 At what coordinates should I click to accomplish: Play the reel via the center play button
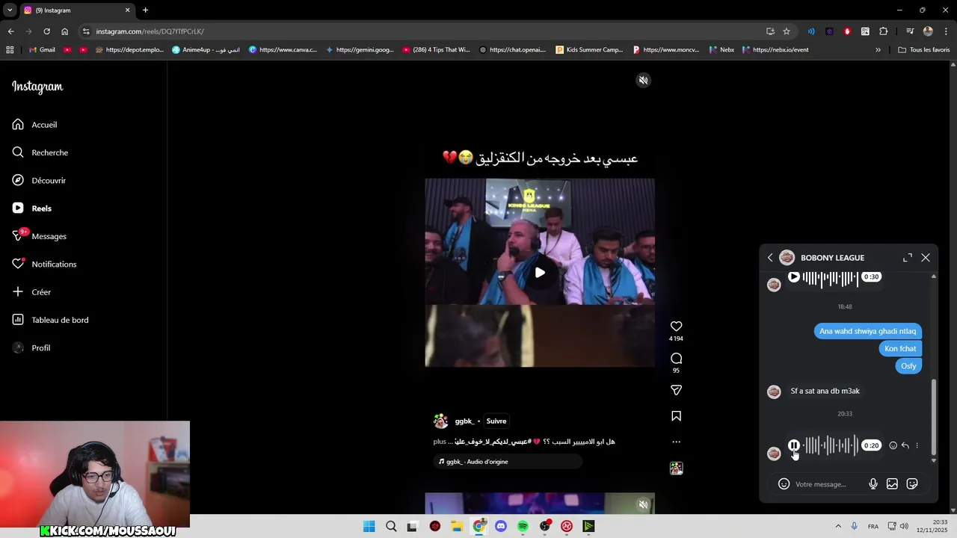click(540, 273)
